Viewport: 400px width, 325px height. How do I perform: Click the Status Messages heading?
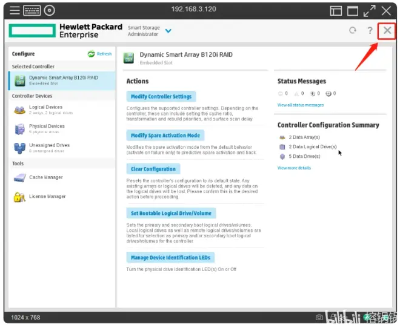302,81
